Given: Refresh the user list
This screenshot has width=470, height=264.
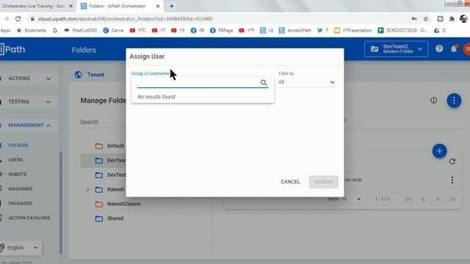Looking at the screenshot, I should (x=452, y=161).
